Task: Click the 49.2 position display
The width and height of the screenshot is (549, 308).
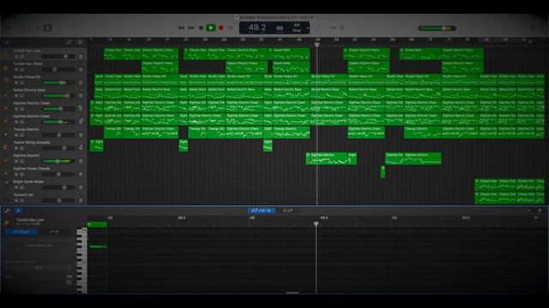Action: click(x=257, y=27)
